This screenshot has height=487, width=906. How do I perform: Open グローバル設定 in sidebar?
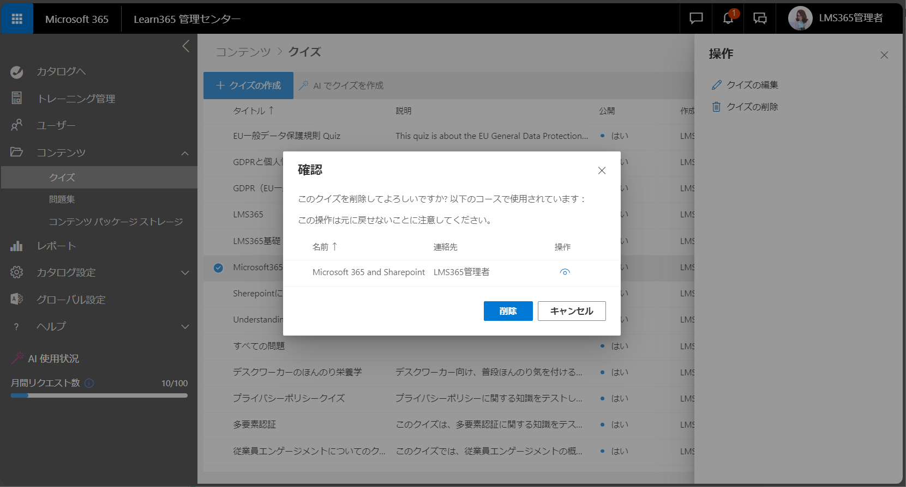pyautogui.click(x=71, y=300)
